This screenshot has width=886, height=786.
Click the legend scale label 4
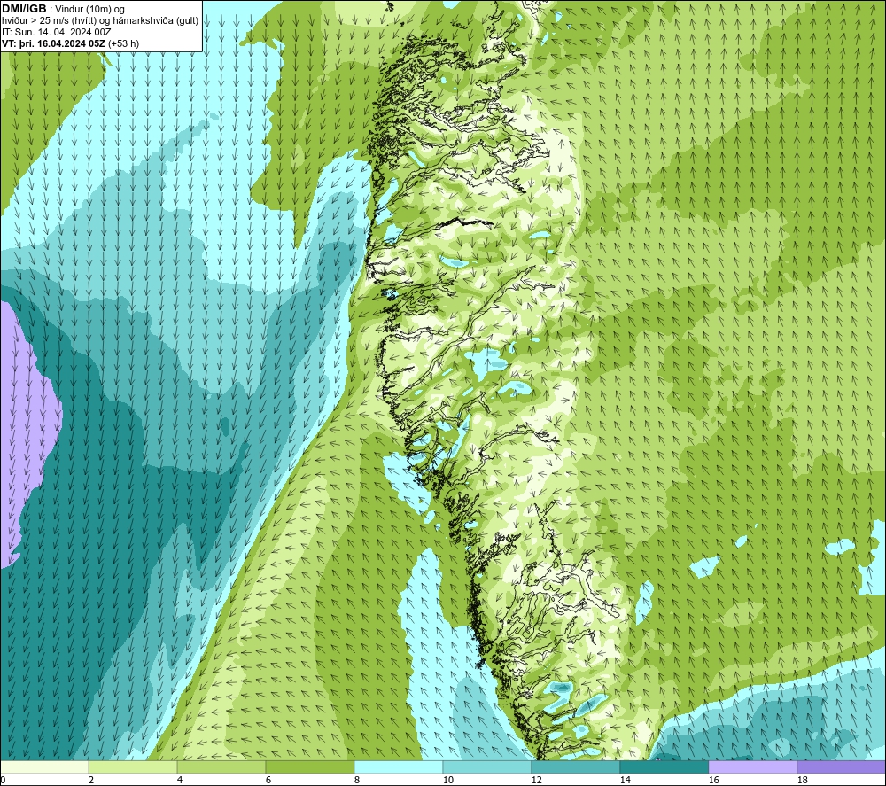[x=180, y=781]
